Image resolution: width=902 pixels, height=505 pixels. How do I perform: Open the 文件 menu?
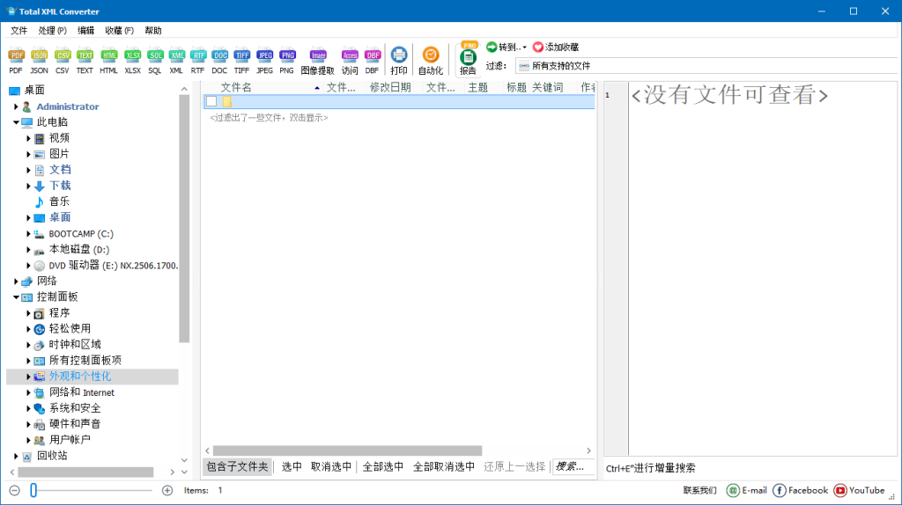(19, 31)
